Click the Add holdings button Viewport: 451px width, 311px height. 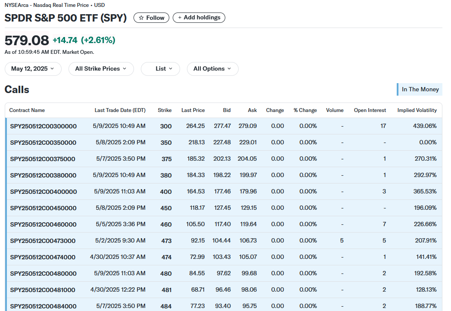pyautogui.click(x=199, y=18)
